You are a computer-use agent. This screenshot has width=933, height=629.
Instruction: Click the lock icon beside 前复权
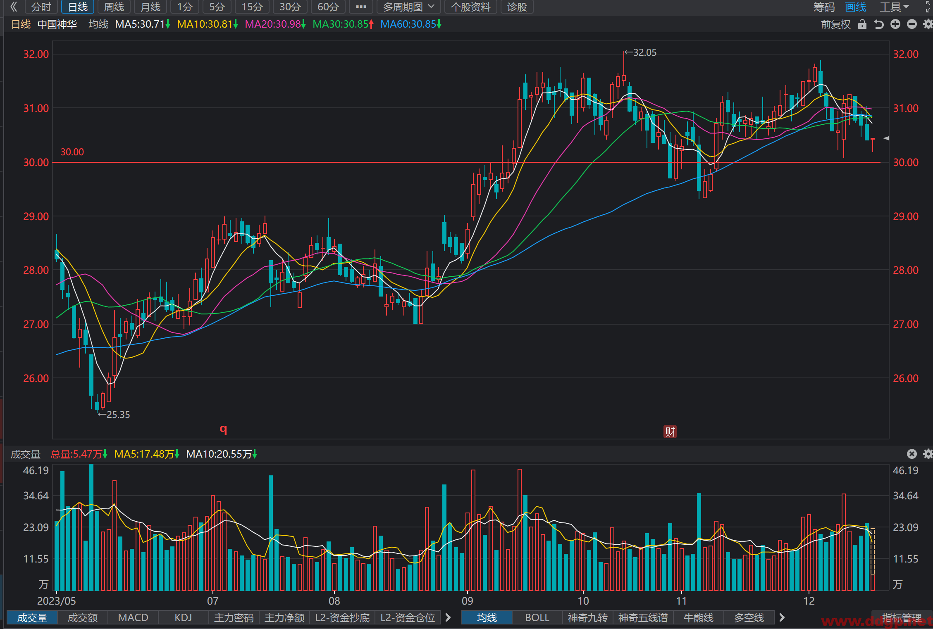tap(862, 24)
